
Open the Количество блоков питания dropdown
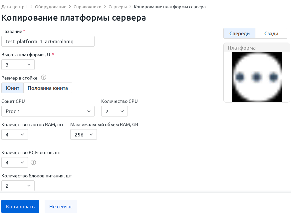tap(18, 186)
